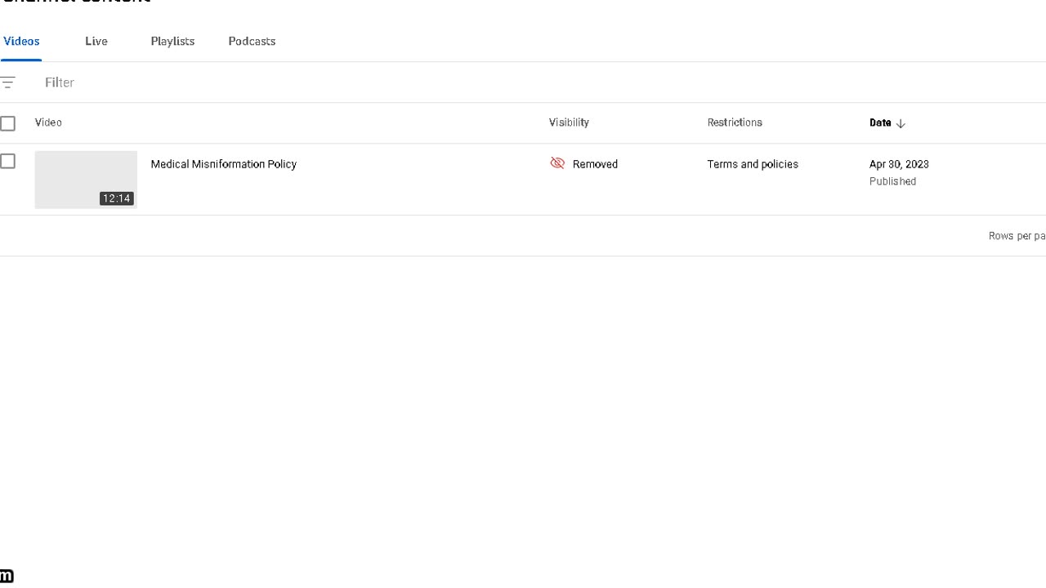The height and width of the screenshot is (588, 1046).
Task: Open the filter lines icon
Action: 8,82
